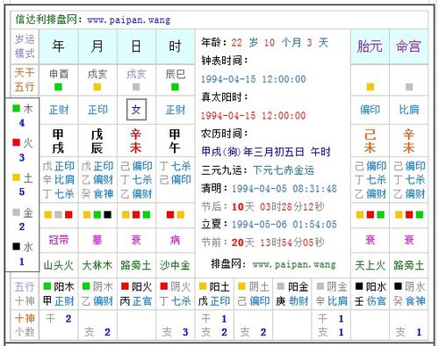Click the 节后 10天 03时28分12秒 line
Image resolution: width=439 pixels, height=346 pixels.
tap(263, 206)
